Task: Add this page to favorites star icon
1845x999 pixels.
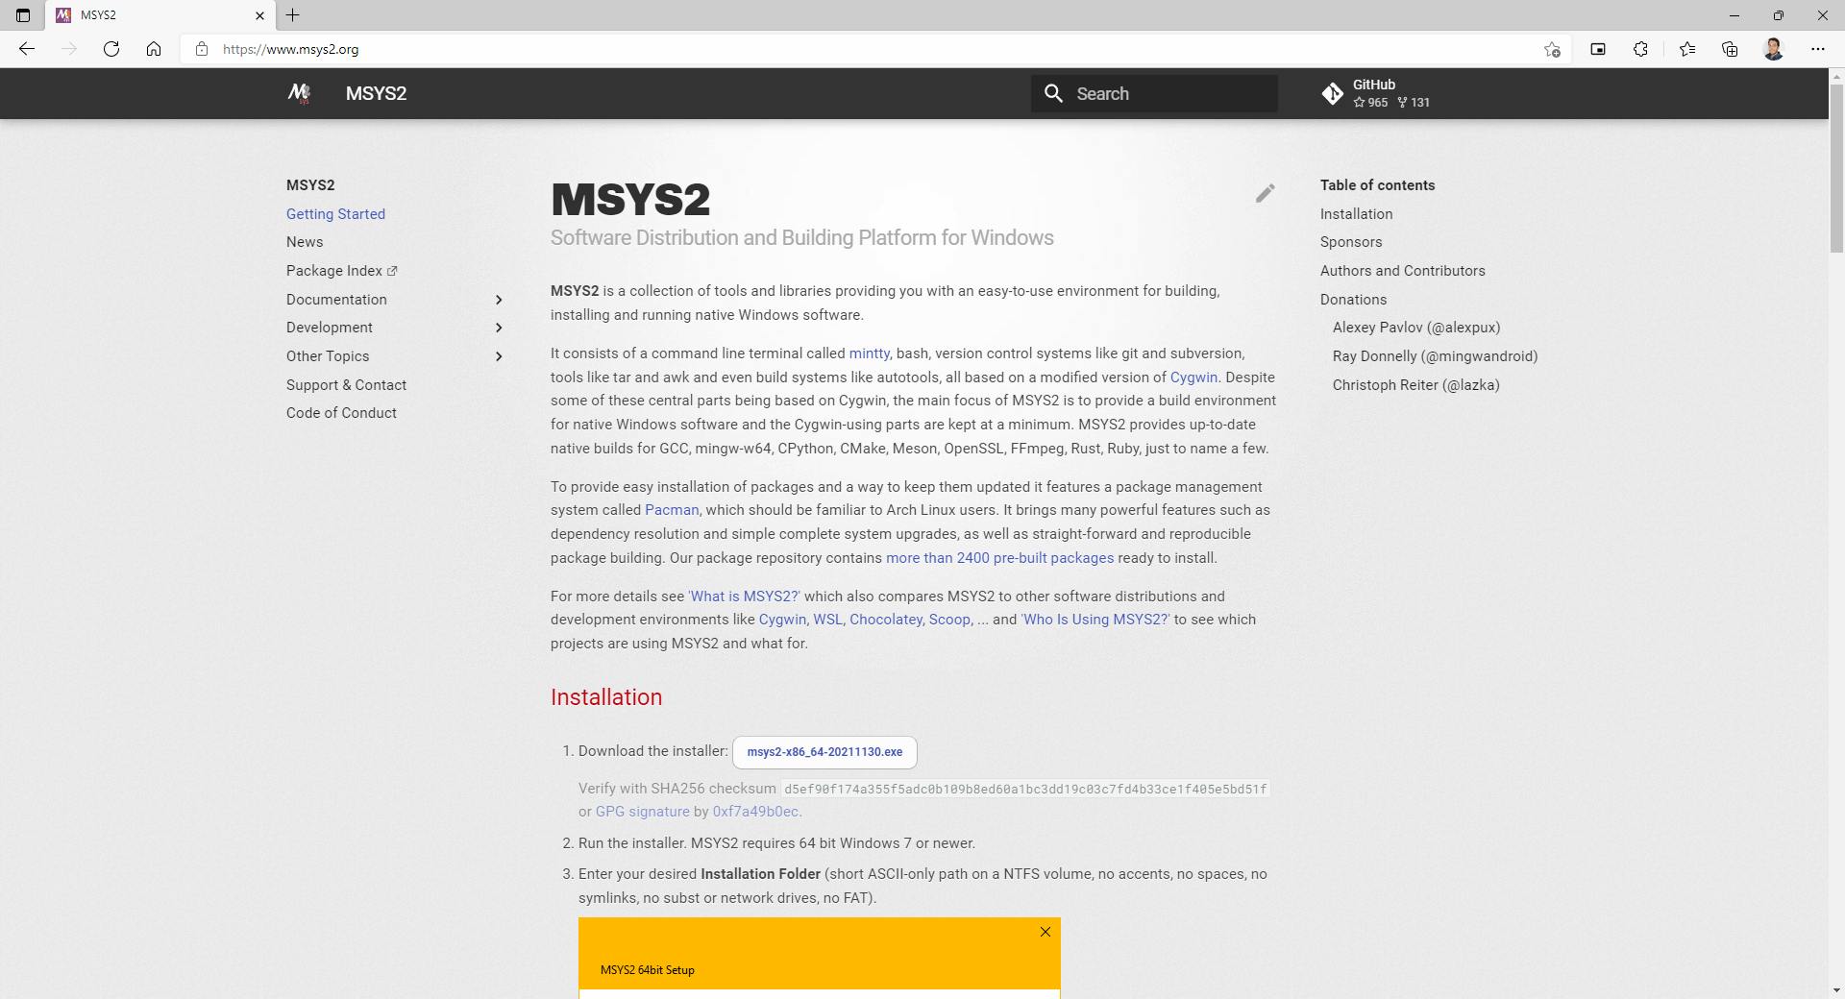Action: (x=1552, y=49)
